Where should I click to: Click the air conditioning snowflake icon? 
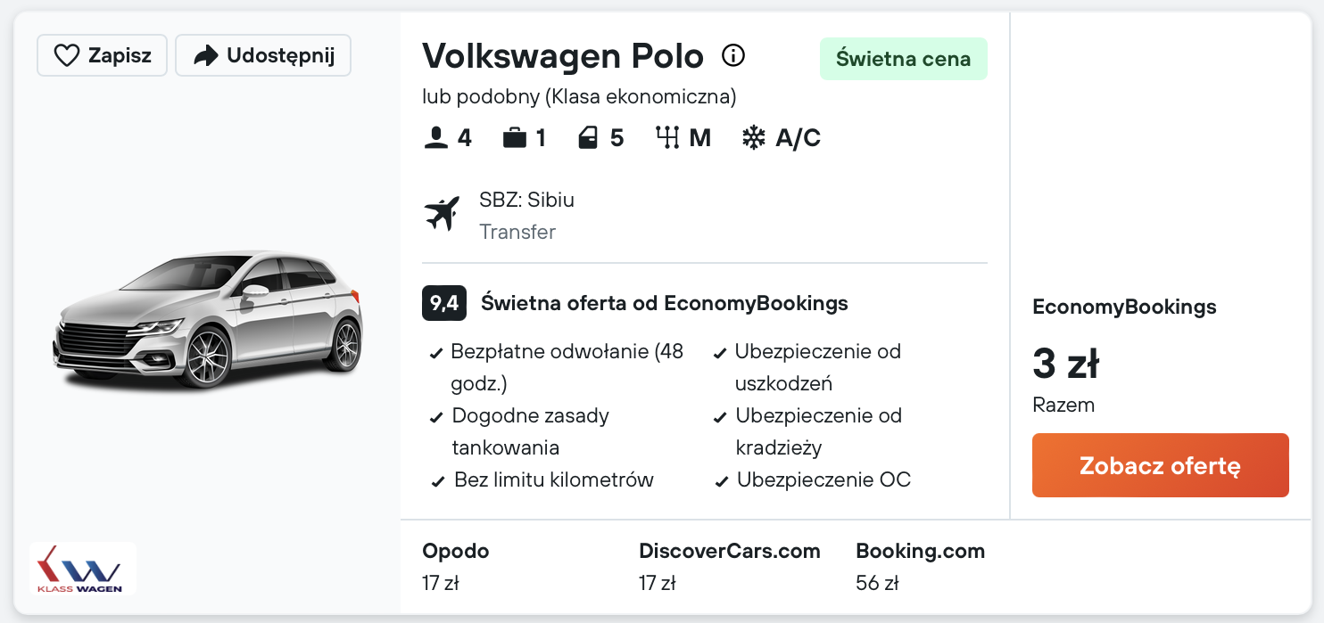754,138
